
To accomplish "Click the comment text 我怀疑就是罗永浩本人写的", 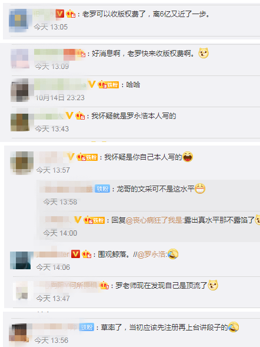I will 134,116.
